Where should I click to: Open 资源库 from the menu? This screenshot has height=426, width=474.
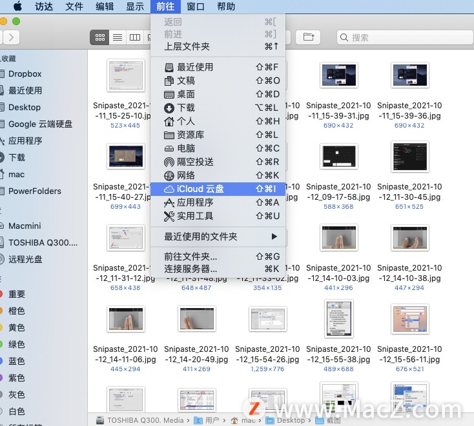(x=218, y=135)
